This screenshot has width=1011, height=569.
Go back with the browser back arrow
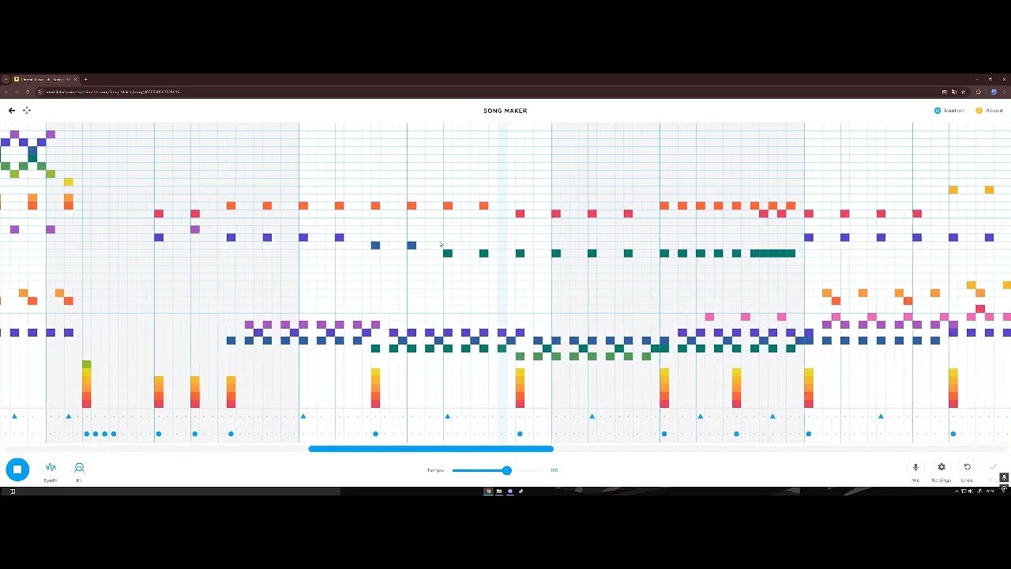(x=6, y=92)
